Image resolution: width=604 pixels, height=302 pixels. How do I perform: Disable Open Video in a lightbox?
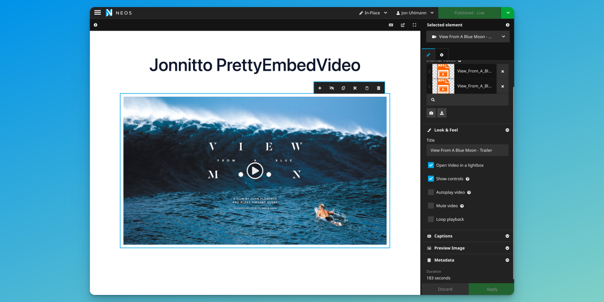click(431, 165)
